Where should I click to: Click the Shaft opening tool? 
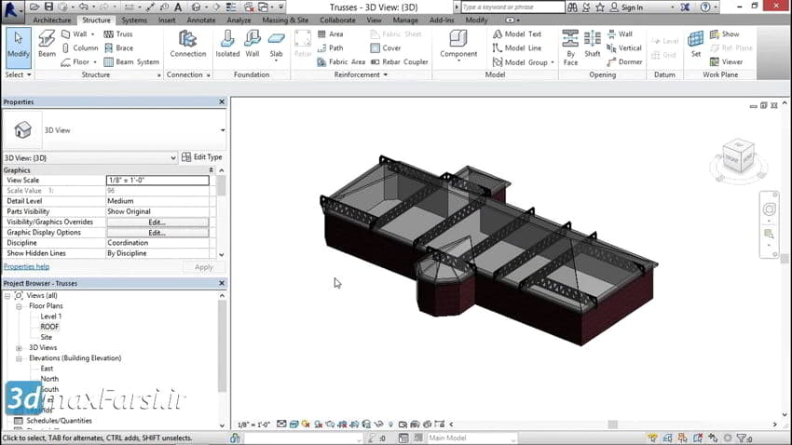coord(593,47)
